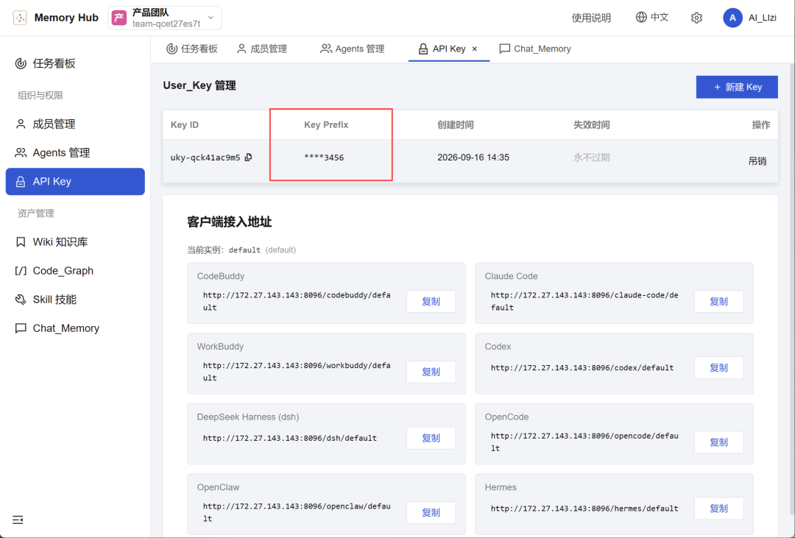Screen dimensions: 795x538
Task: Click the user avatar A icon
Action: point(732,18)
